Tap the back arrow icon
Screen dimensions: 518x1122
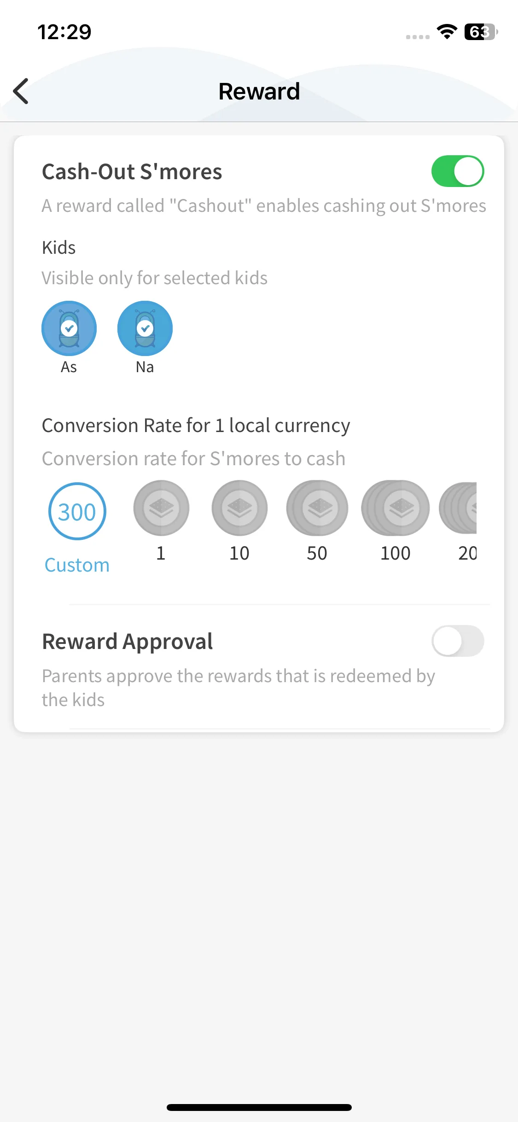(x=21, y=91)
